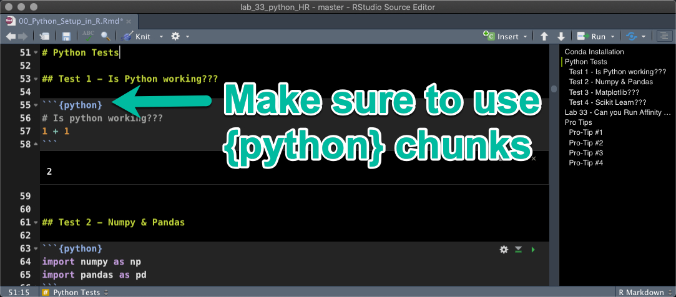Open the document settings gear menu
Viewport: 676px width, 297px height.
click(x=175, y=36)
